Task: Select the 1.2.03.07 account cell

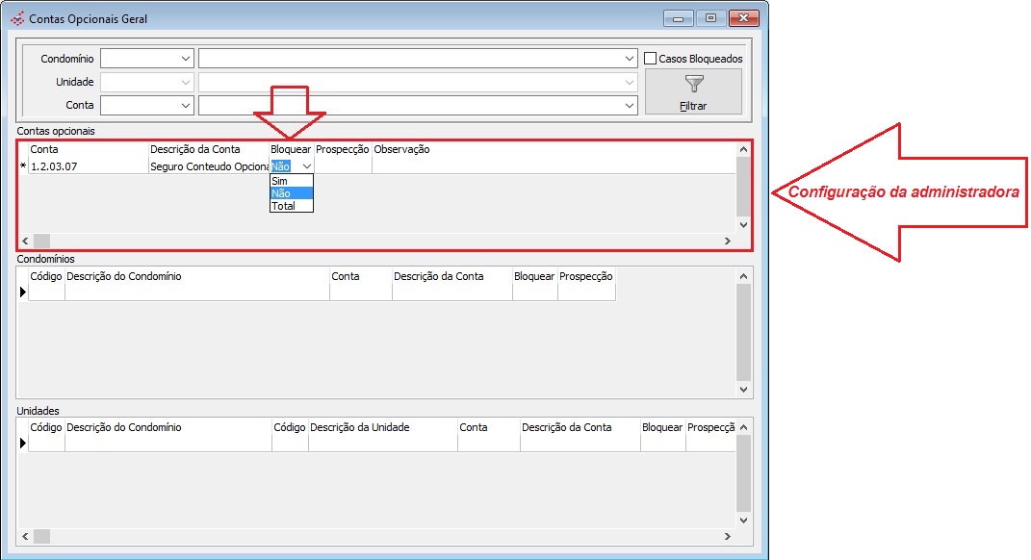Action: [87, 165]
